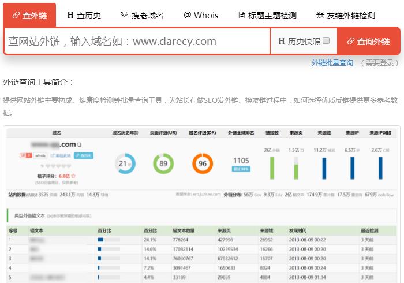
Task: Click the green 链接数 bar
Action: tap(272, 167)
